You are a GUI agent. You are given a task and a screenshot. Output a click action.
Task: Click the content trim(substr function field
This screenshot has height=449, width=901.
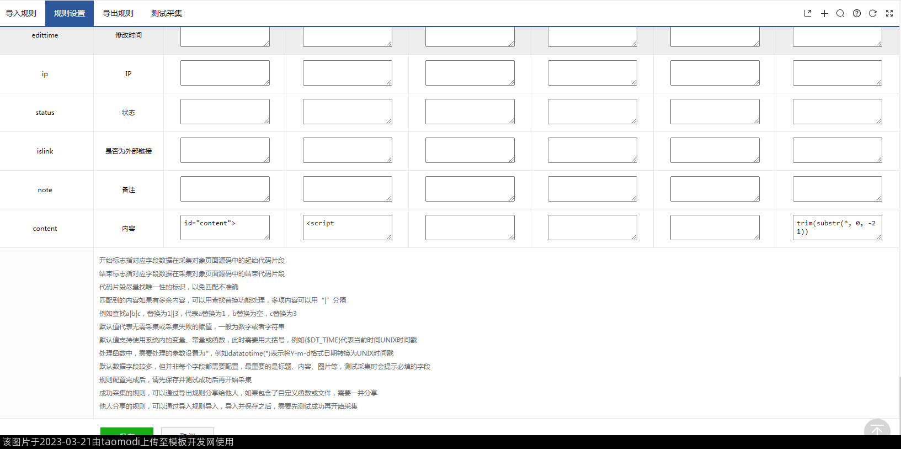pyautogui.click(x=837, y=228)
